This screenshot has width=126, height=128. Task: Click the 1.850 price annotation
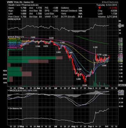(71, 52)
